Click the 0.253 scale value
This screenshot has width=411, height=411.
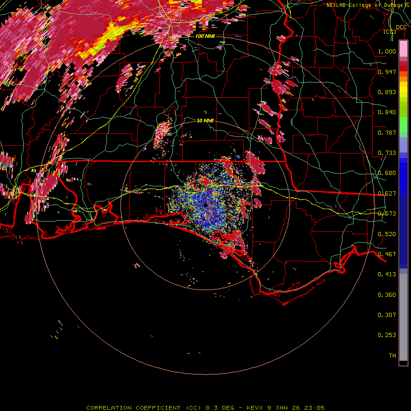pos(387,335)
